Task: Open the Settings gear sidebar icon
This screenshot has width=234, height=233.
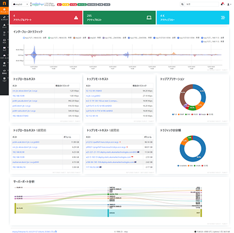Action: [4, 64]
